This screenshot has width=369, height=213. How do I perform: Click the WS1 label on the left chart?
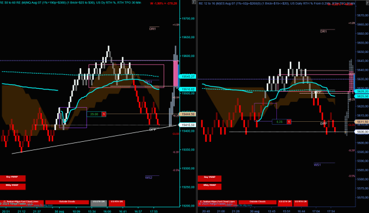(149, 82)
